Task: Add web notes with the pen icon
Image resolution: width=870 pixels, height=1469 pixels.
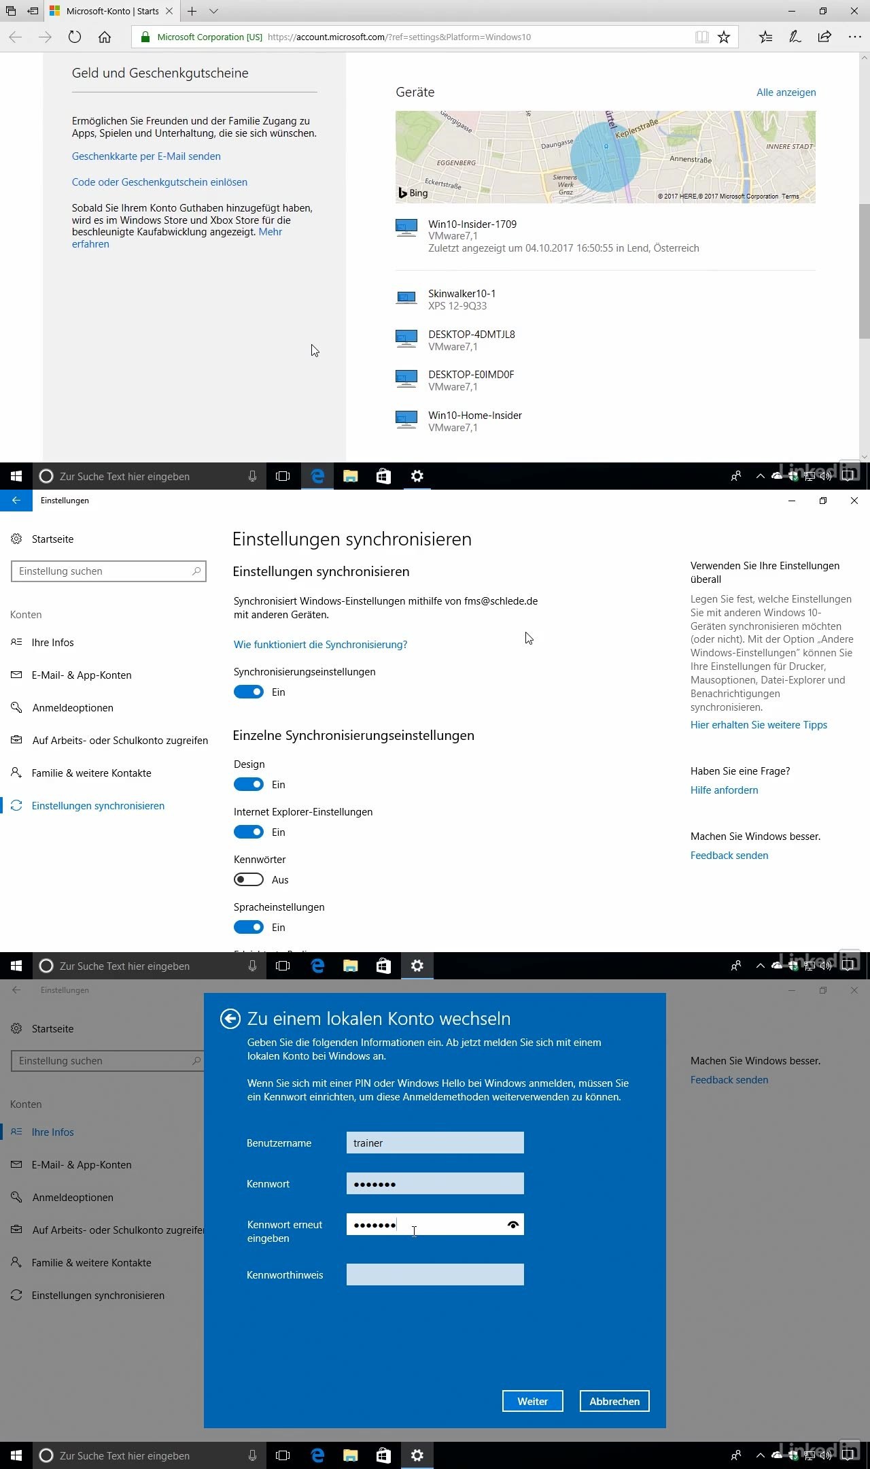Action: click(795, 37)
